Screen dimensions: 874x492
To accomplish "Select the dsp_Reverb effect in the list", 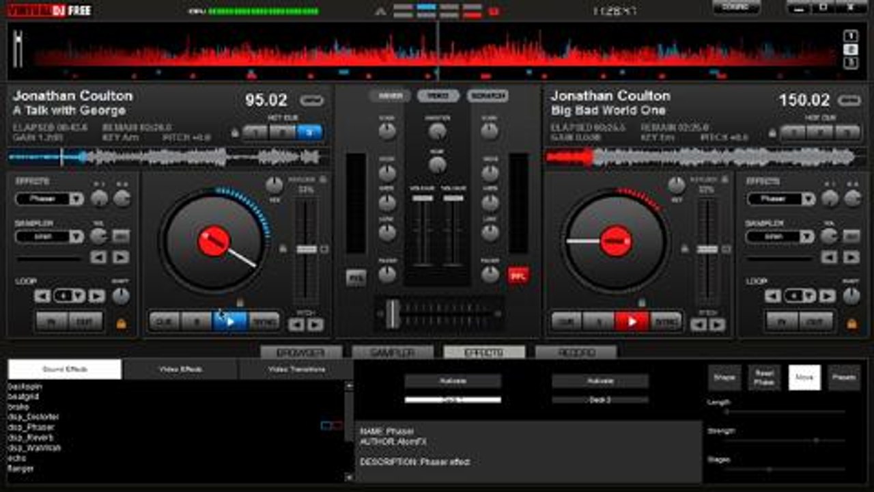I will click(31, 437).
